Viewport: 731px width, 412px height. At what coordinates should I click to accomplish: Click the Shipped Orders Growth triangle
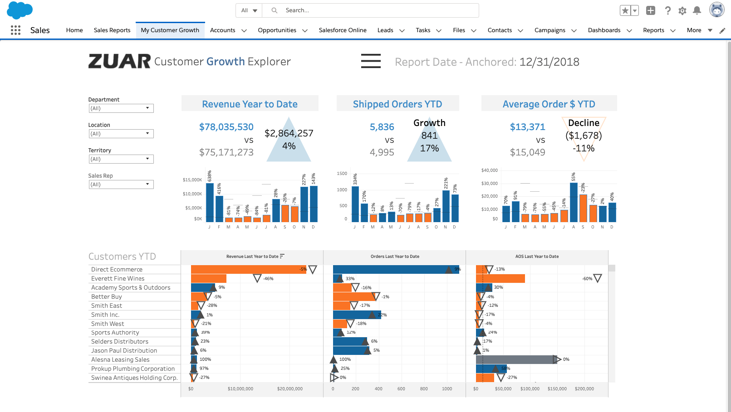429,140
